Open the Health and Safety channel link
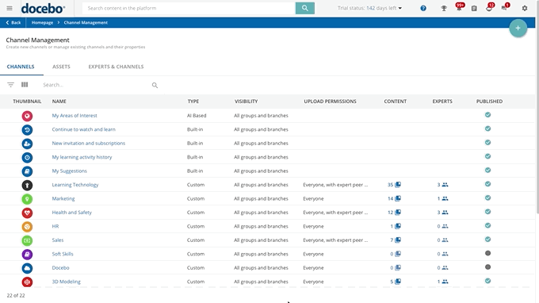Screen dimensions: 539x303 click(x=72, y=213)
